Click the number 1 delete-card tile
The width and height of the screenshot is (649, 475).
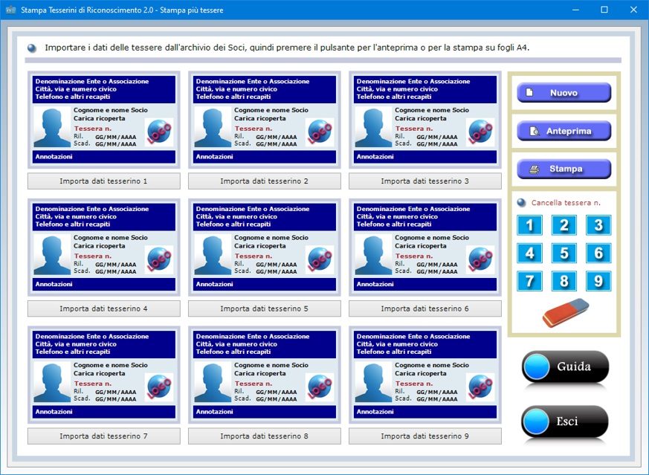click(x=529, y=225)
